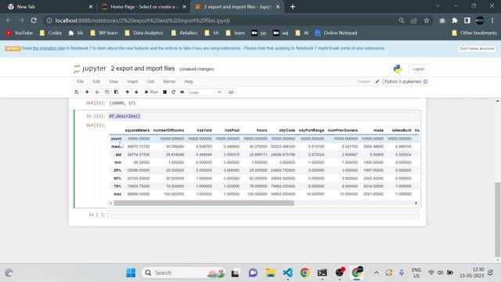Image resolution: width=501 pixels, height=282 pixels.
Task: Click the right scroll arrow of output table
Action: tap(416, 203)
